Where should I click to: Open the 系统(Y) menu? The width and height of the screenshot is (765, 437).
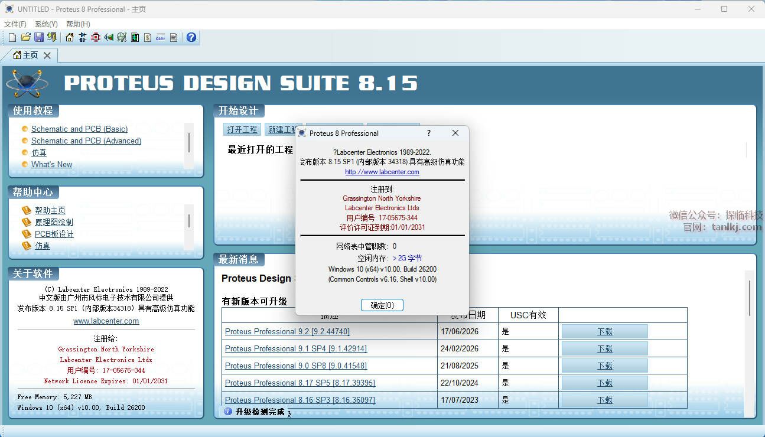coord(46,24)
